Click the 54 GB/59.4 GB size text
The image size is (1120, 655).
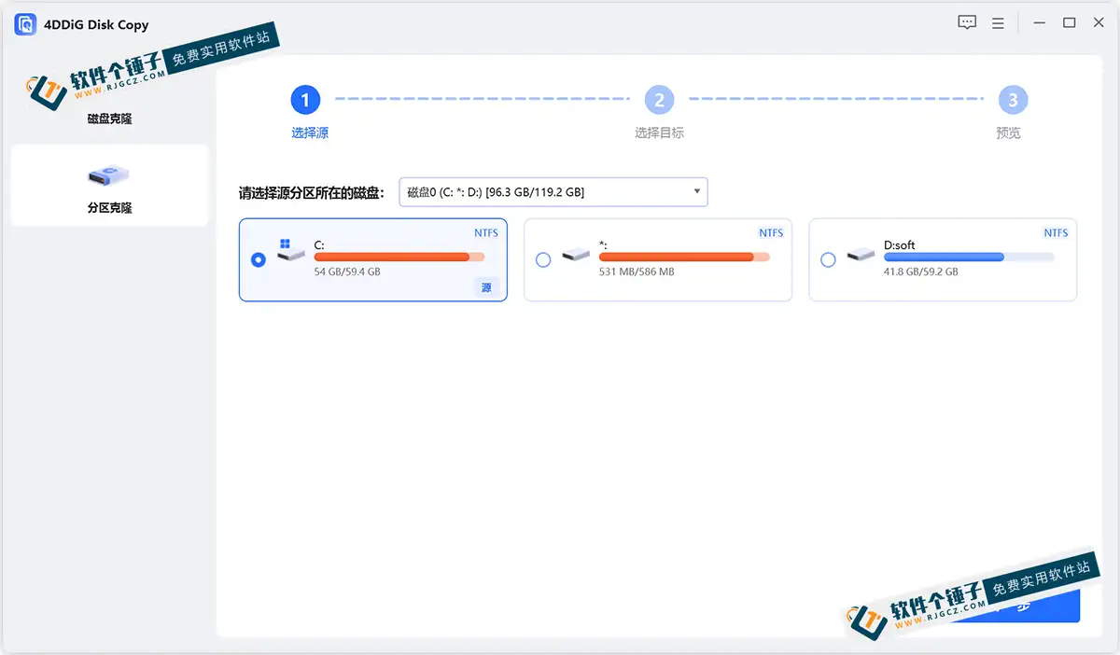coord(347,272)
